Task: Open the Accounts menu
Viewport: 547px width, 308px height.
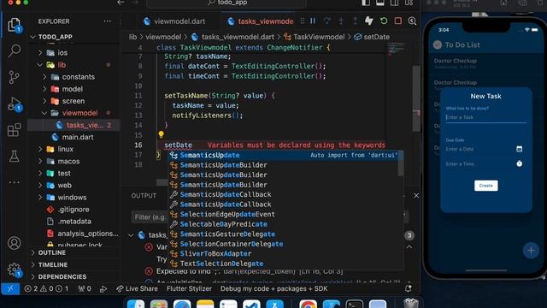Action: coord(14,243)
